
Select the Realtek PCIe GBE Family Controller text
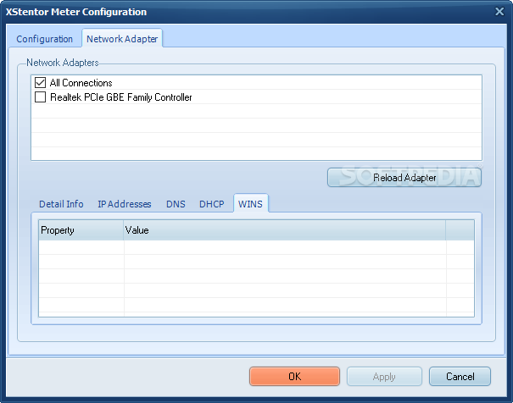(x=120, y=97)
